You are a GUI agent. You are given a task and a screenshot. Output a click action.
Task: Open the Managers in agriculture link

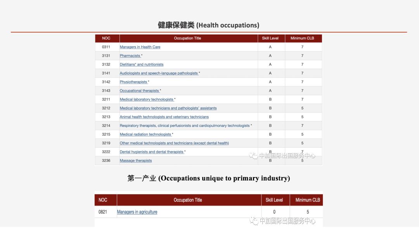(137, 212)
